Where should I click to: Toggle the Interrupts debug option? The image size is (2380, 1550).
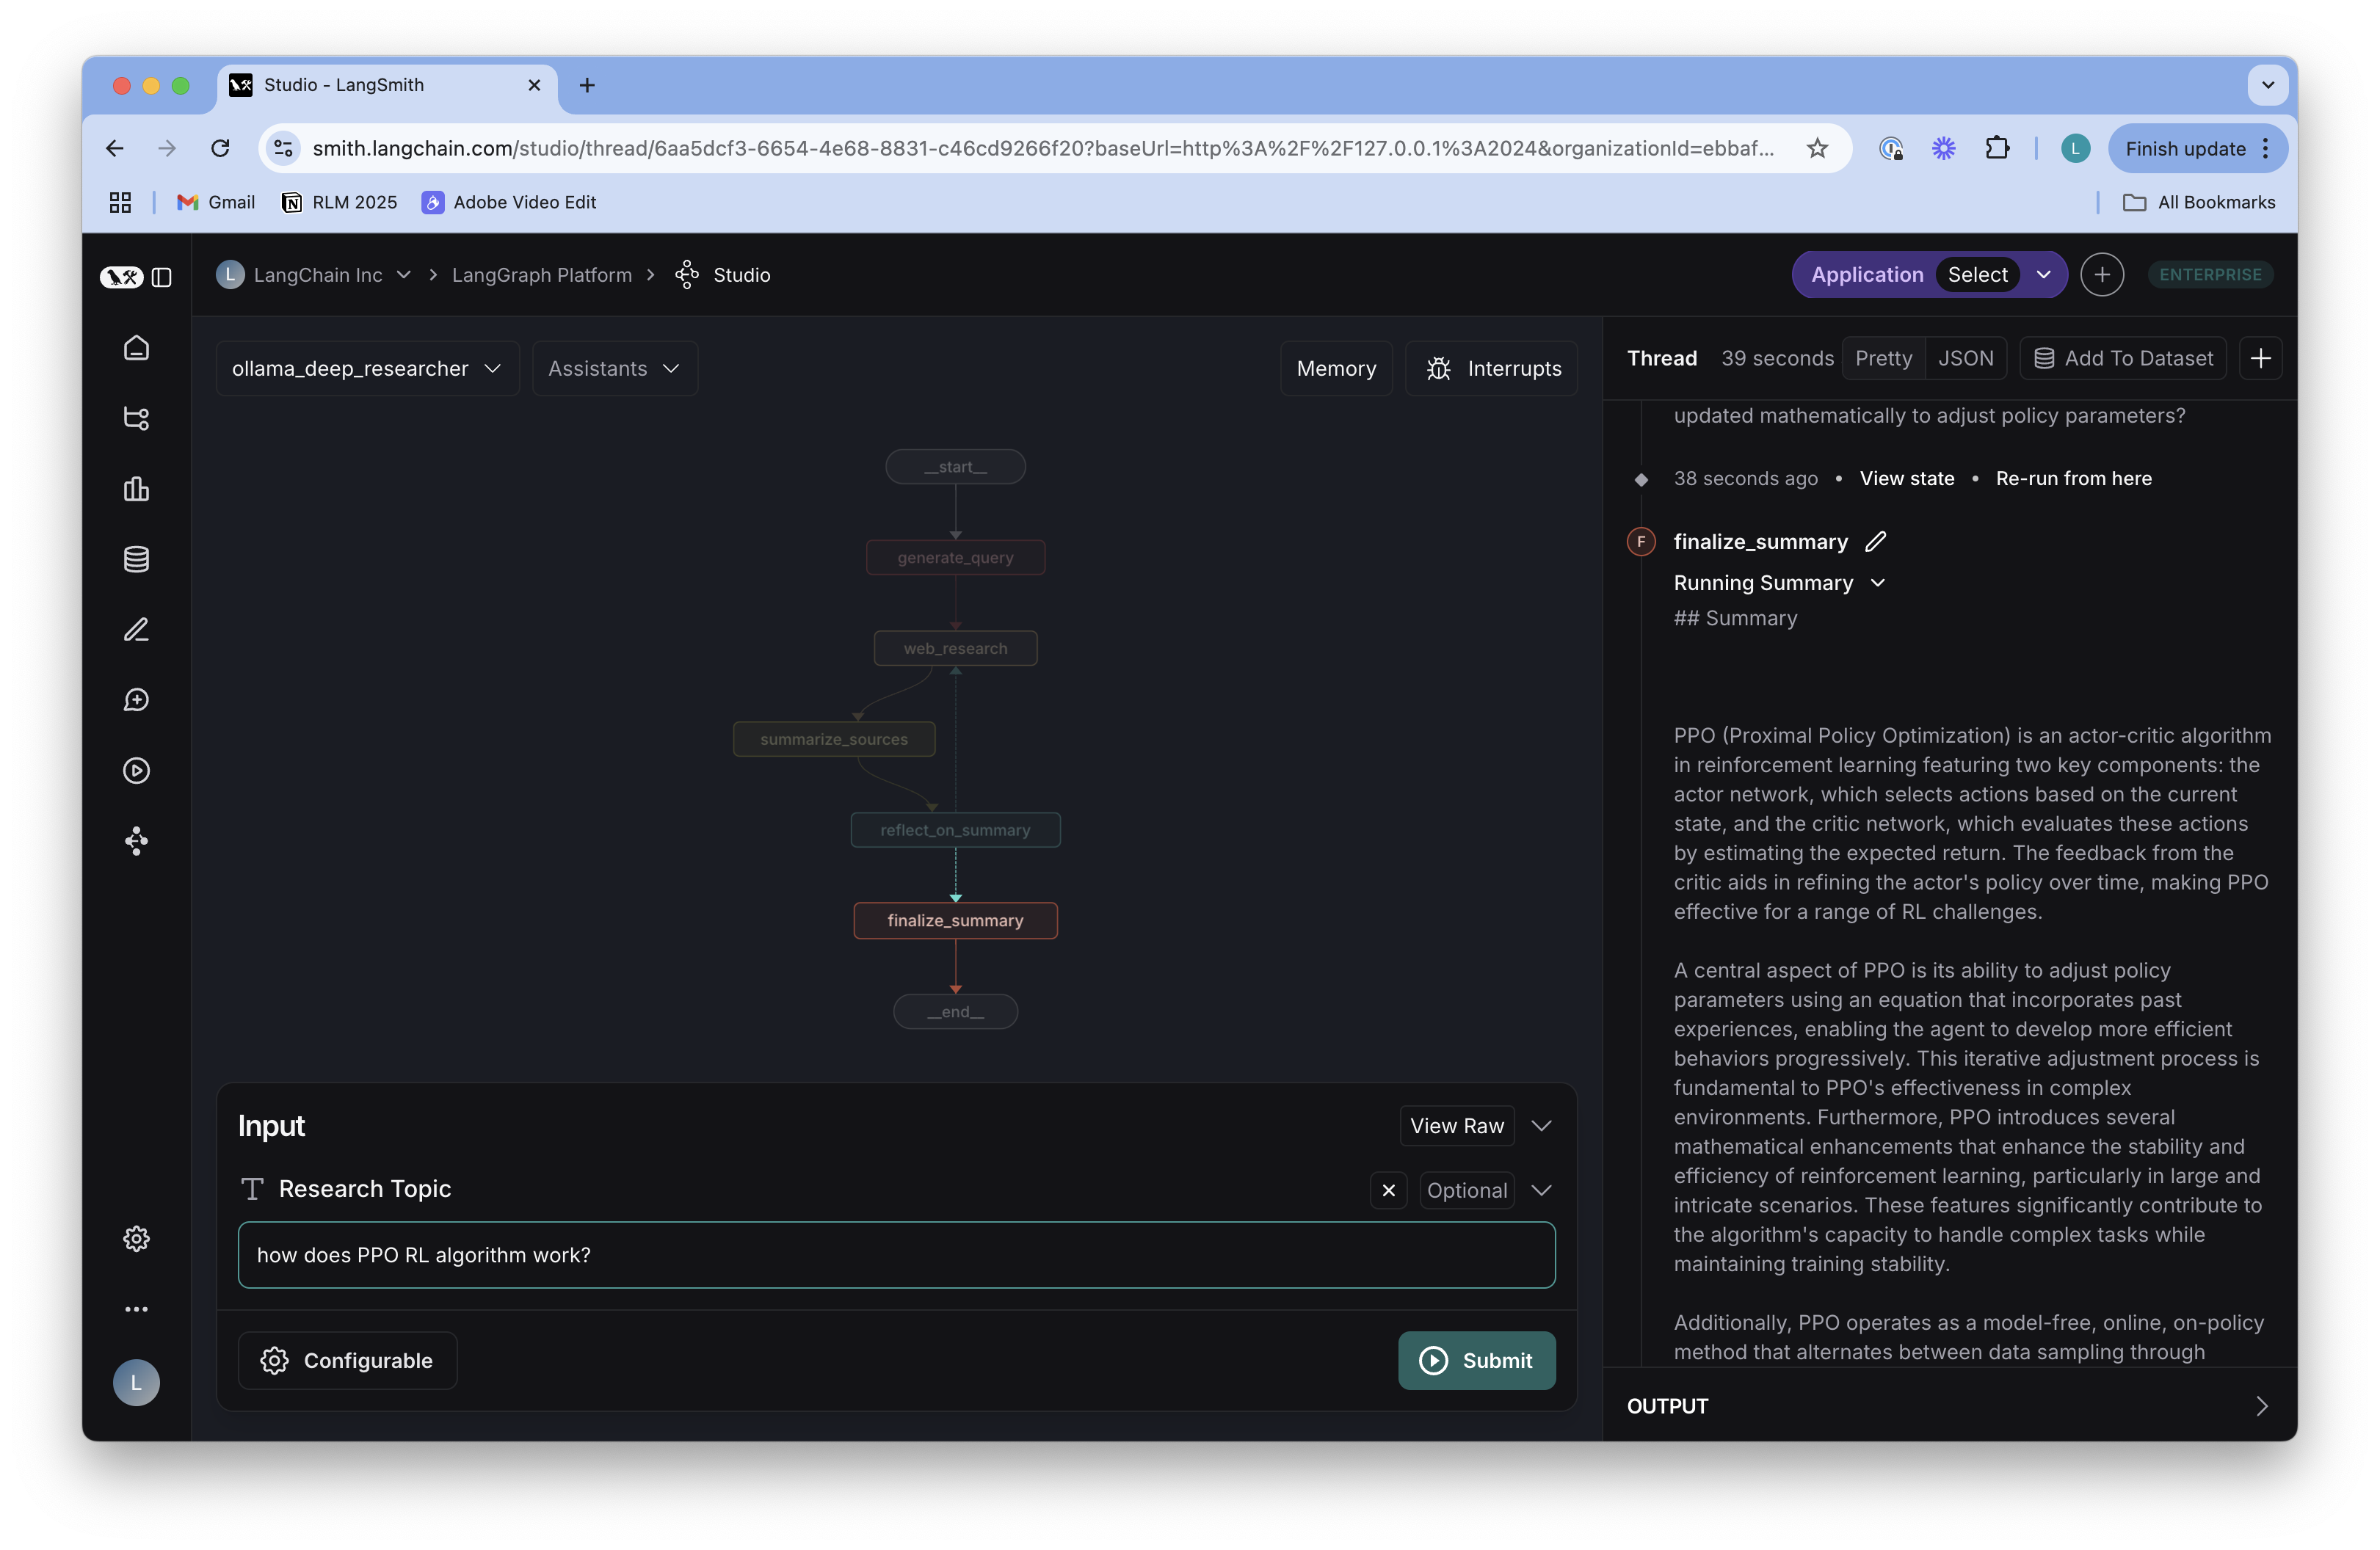1492,368
